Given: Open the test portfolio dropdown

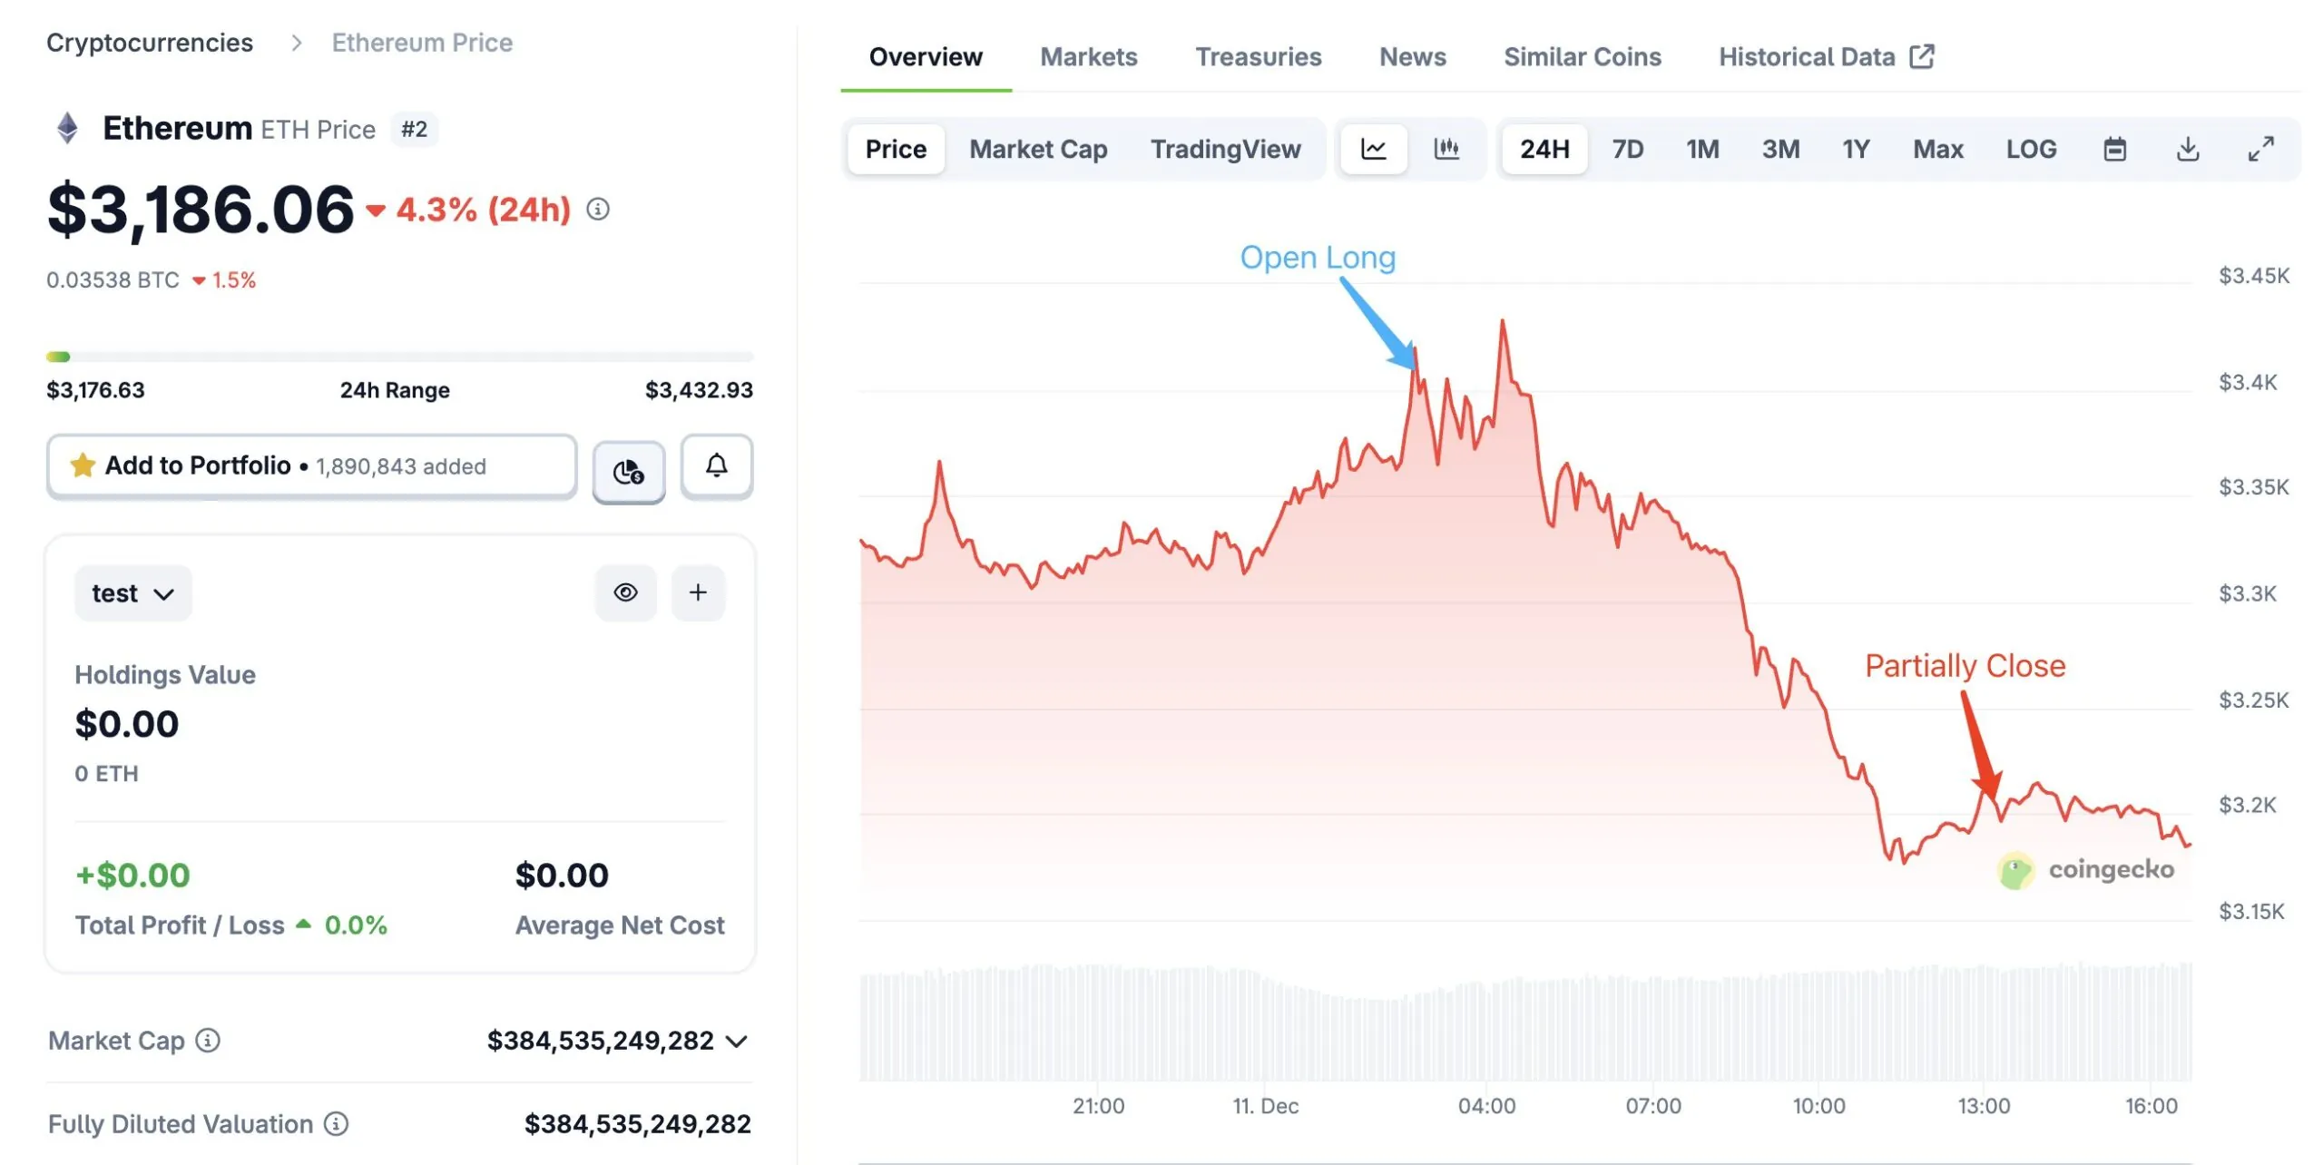Looking at the screenshot, I should tap(132, 593).
